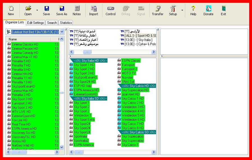Open Help from the toolbar
Image resolution: width=252 pixels, height=160 pixels.
coord(193,11)
